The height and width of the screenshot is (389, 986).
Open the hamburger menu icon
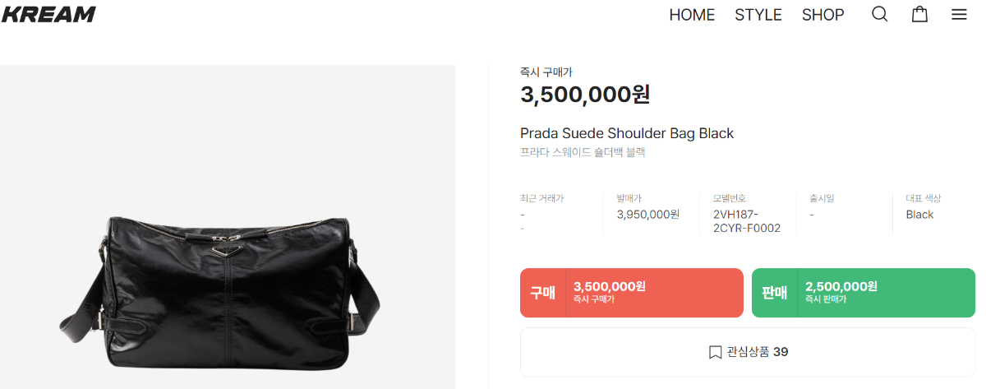point(959,15)
